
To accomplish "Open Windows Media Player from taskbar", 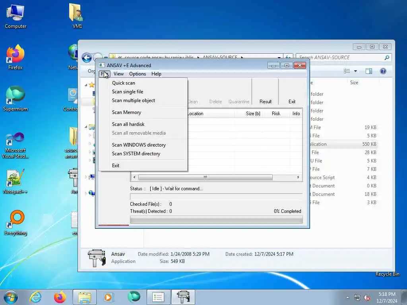I will [x=108, y=297].
